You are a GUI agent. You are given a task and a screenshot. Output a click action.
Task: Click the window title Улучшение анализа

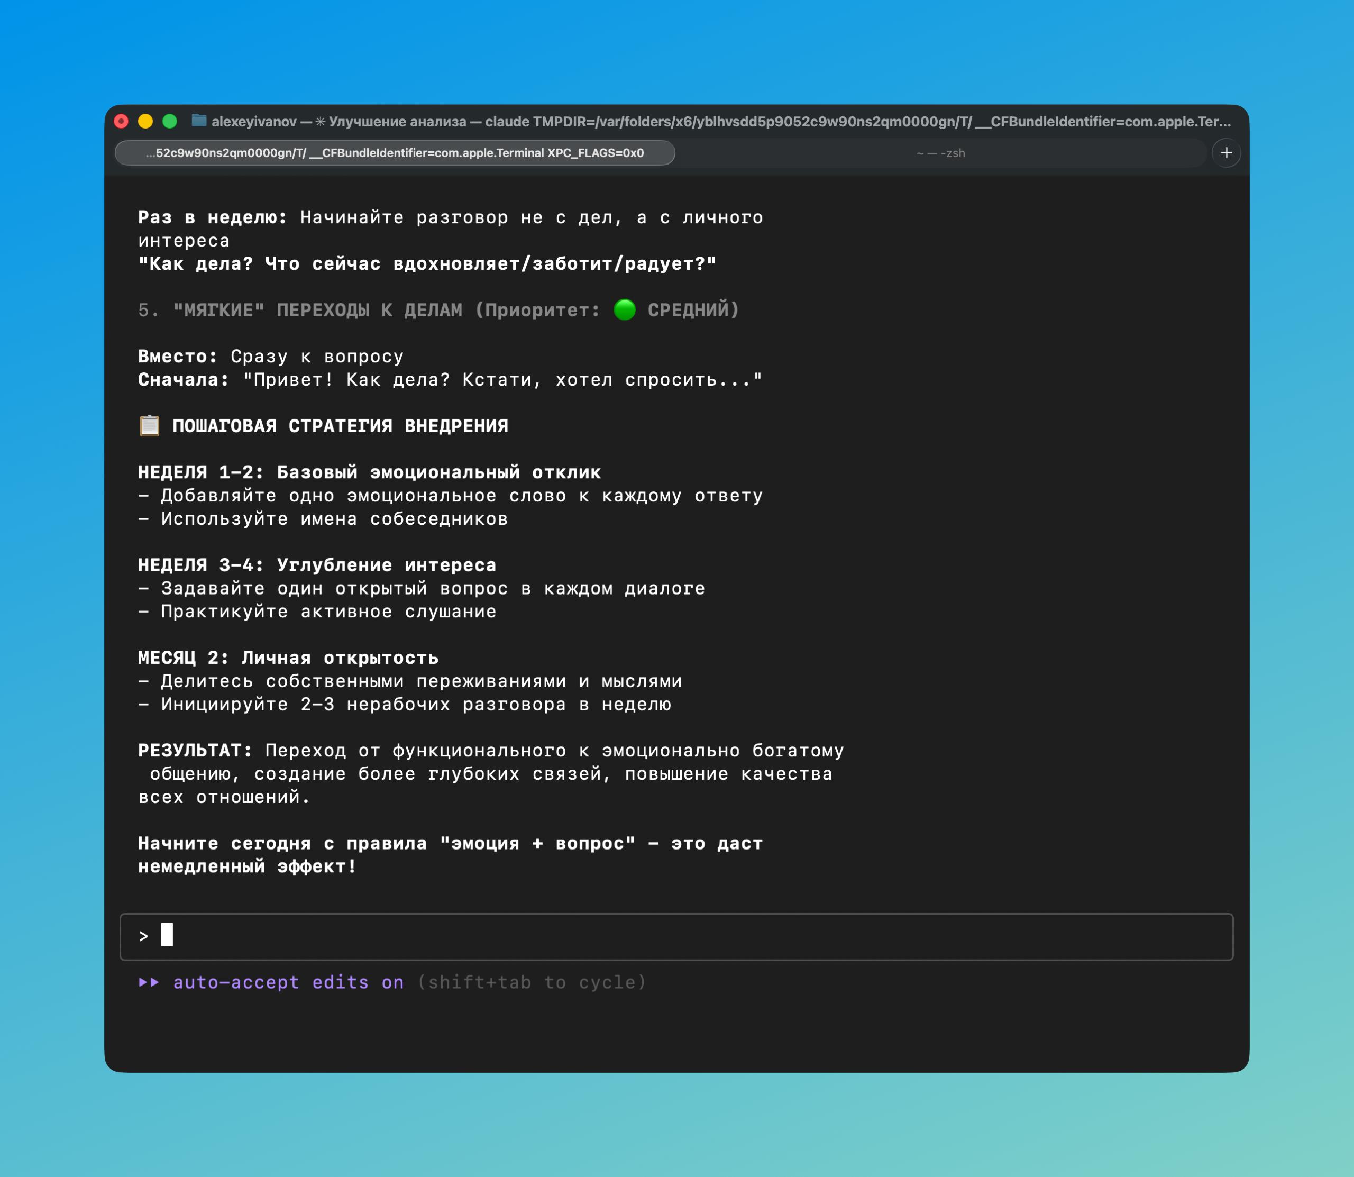coord(397,122)
